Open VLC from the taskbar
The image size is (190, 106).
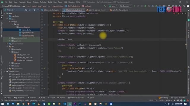tap(39, 104)
